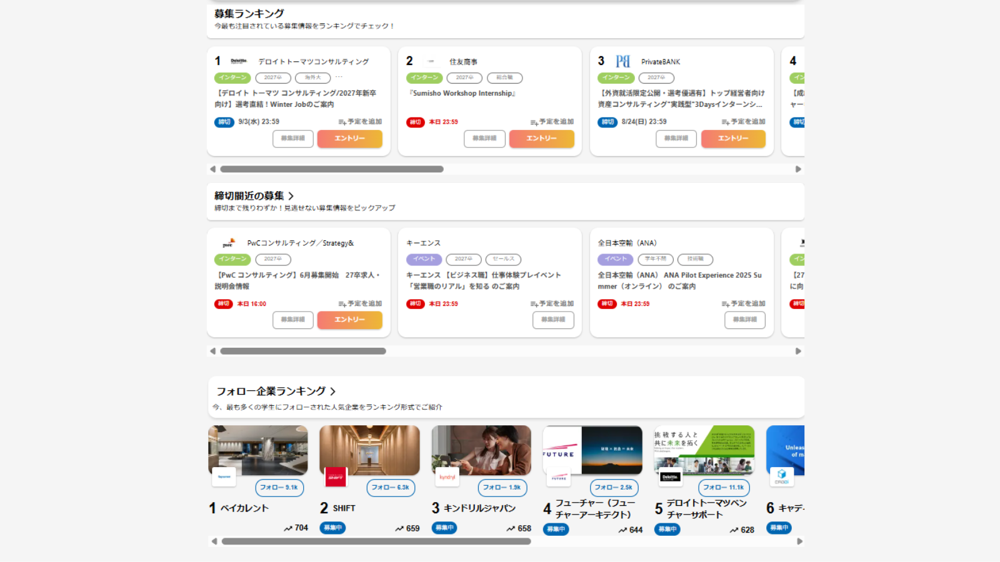Viewport: 1000px width, 562px height.
Task: Click the right arrow of the フォロー企業ランキング carousel
Action: (799, 541)
